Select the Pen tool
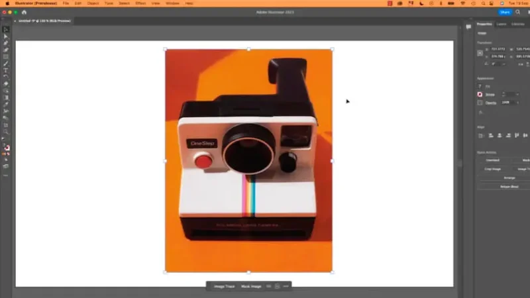 pos(6,43)
